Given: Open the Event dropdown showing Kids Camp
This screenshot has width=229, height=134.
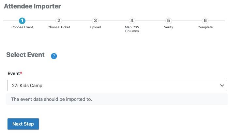Looking at the screenshot, I should (117, 85).
